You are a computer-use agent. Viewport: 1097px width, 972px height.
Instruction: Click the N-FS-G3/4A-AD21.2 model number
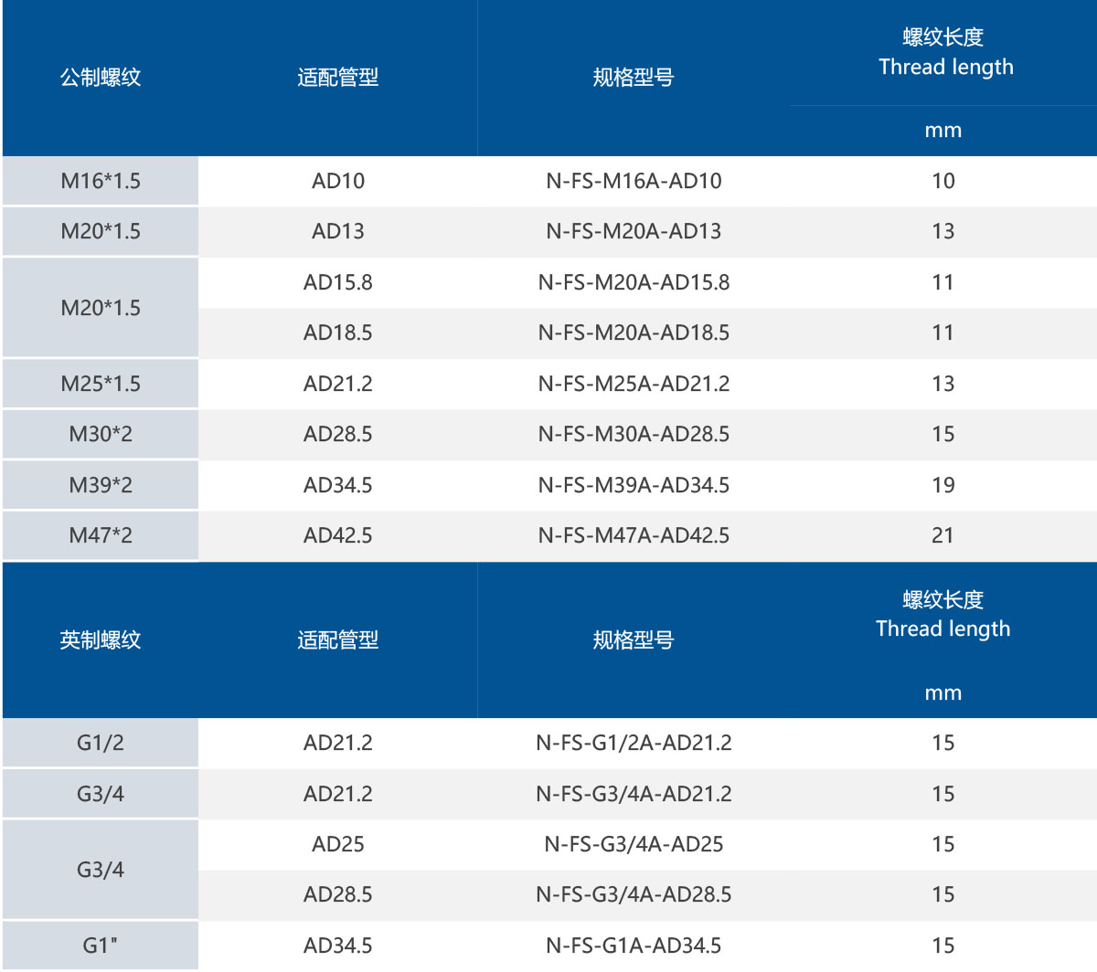(x=635, y=794)
